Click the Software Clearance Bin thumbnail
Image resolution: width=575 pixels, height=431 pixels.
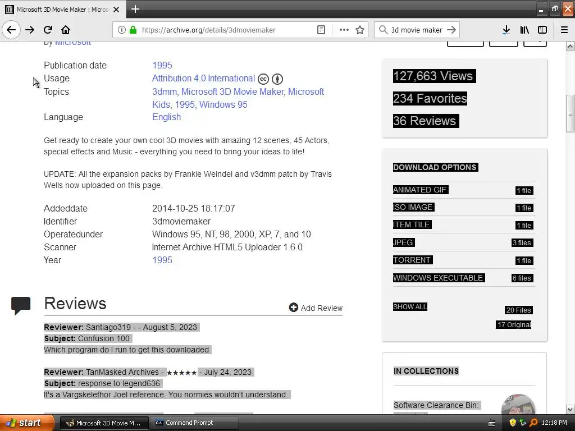pos(518,404)
